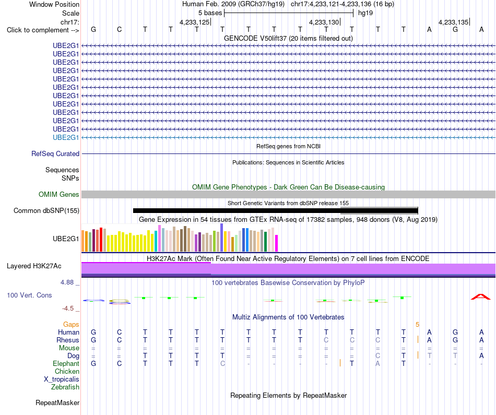Viewport: 496px width, 415px height.
Task: Click the Dog alignment row label
Action: 73,356
